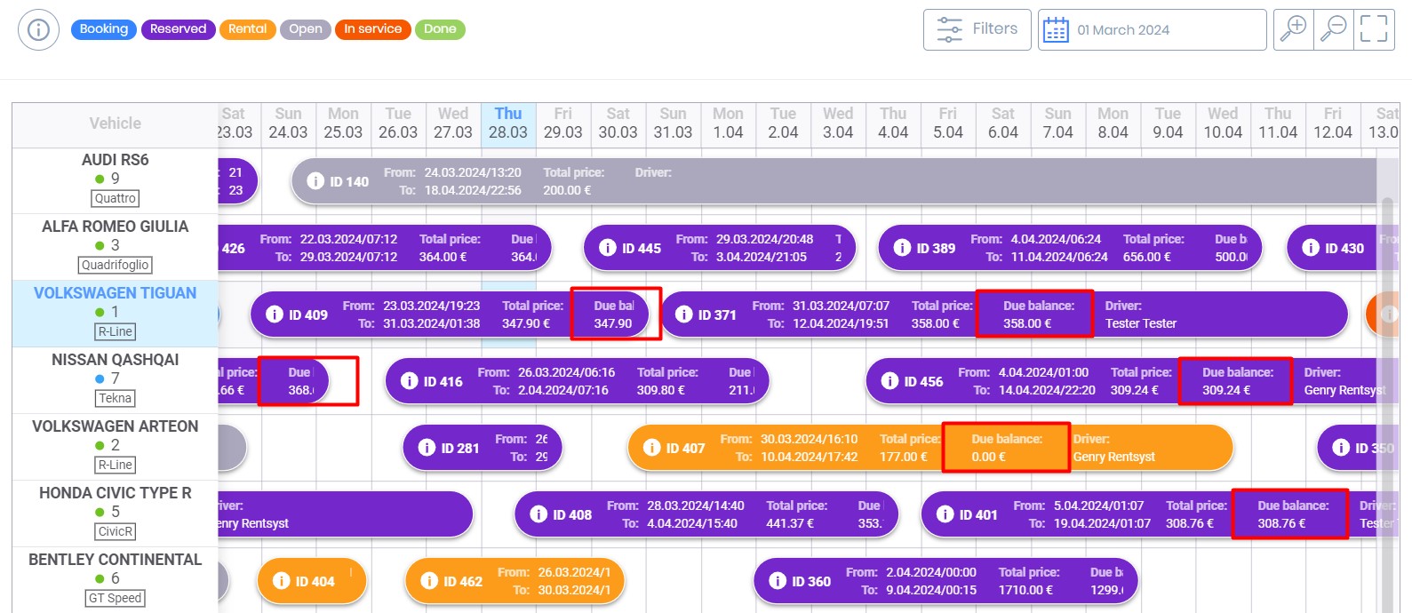Select Thu 28.03 date column header

click(508, 123)
